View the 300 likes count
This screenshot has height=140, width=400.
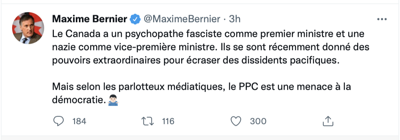pyautogui.click(x=258, y=121)
